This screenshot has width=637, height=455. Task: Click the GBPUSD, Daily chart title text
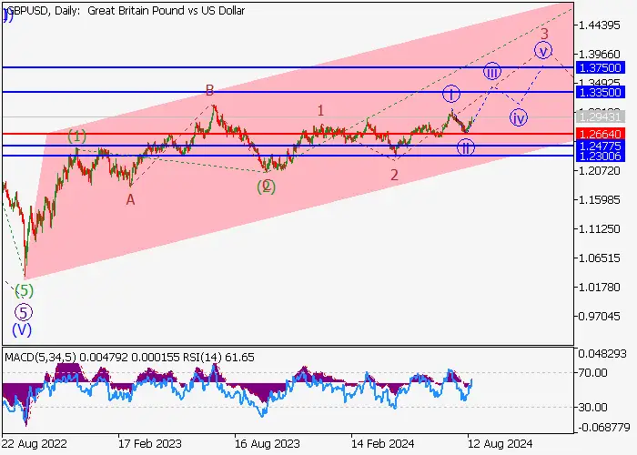pyautogui.click(x=126, y=11)
